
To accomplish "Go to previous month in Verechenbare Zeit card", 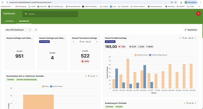I will pos(86,76).
